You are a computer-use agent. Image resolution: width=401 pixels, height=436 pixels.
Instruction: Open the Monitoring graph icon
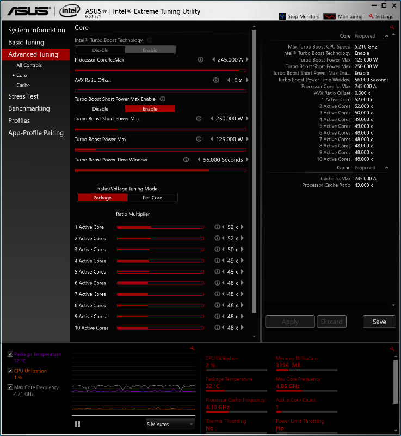coord(329,16)
